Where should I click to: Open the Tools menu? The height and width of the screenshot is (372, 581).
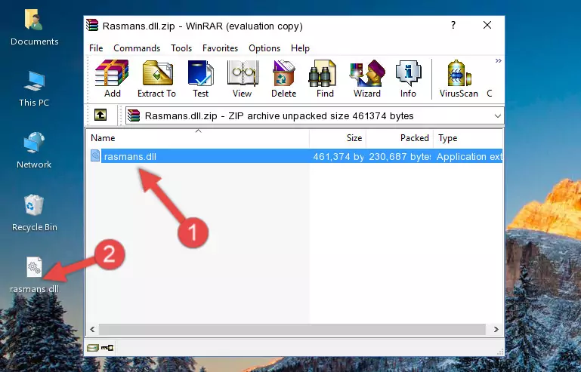click(x=181, y=48)
